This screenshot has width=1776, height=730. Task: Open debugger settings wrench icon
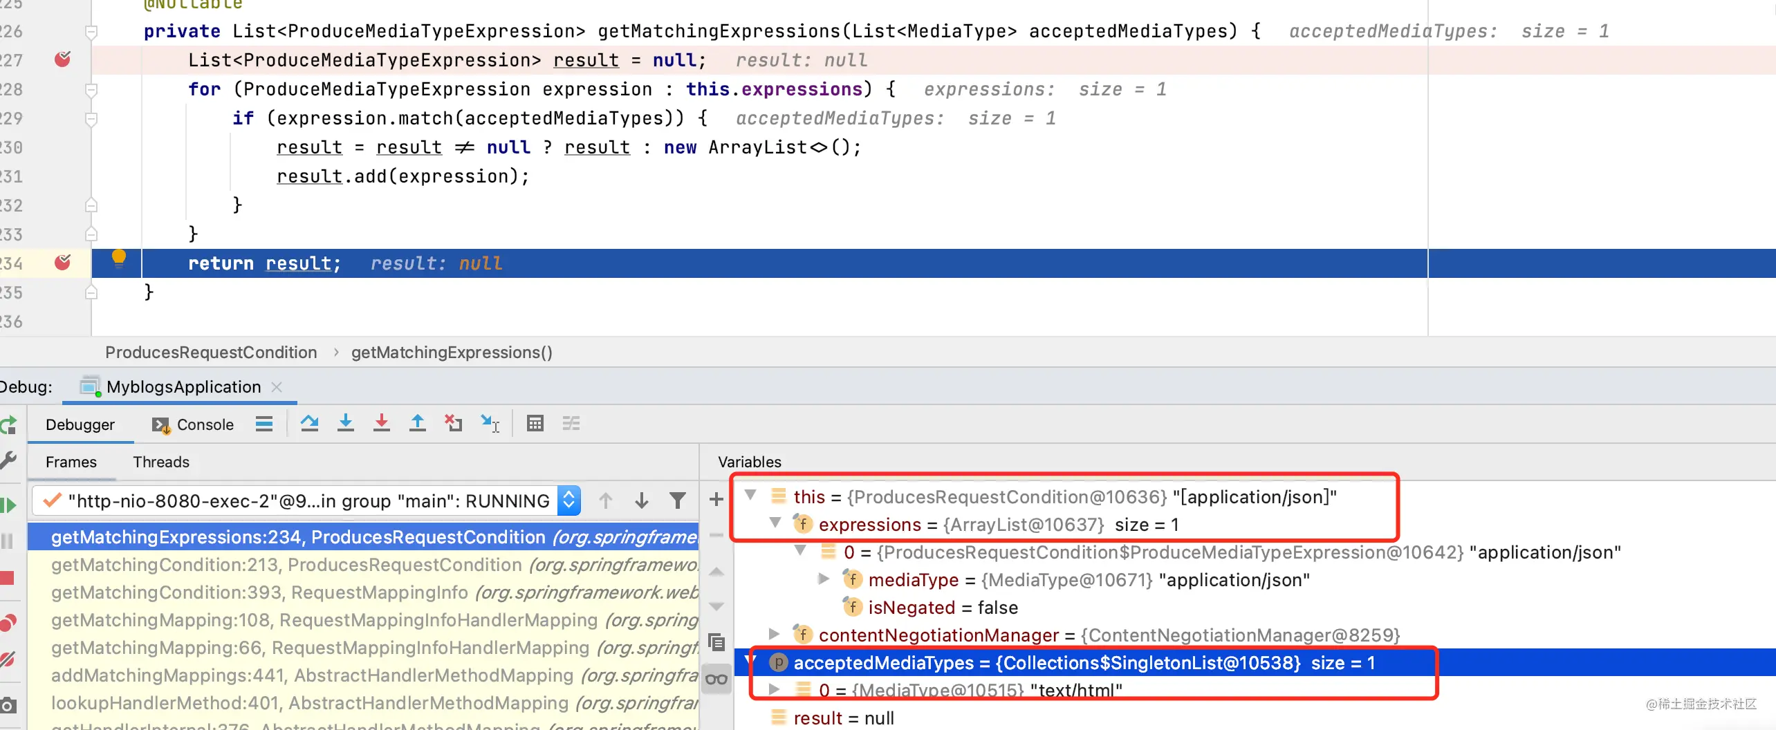(8, 460)
